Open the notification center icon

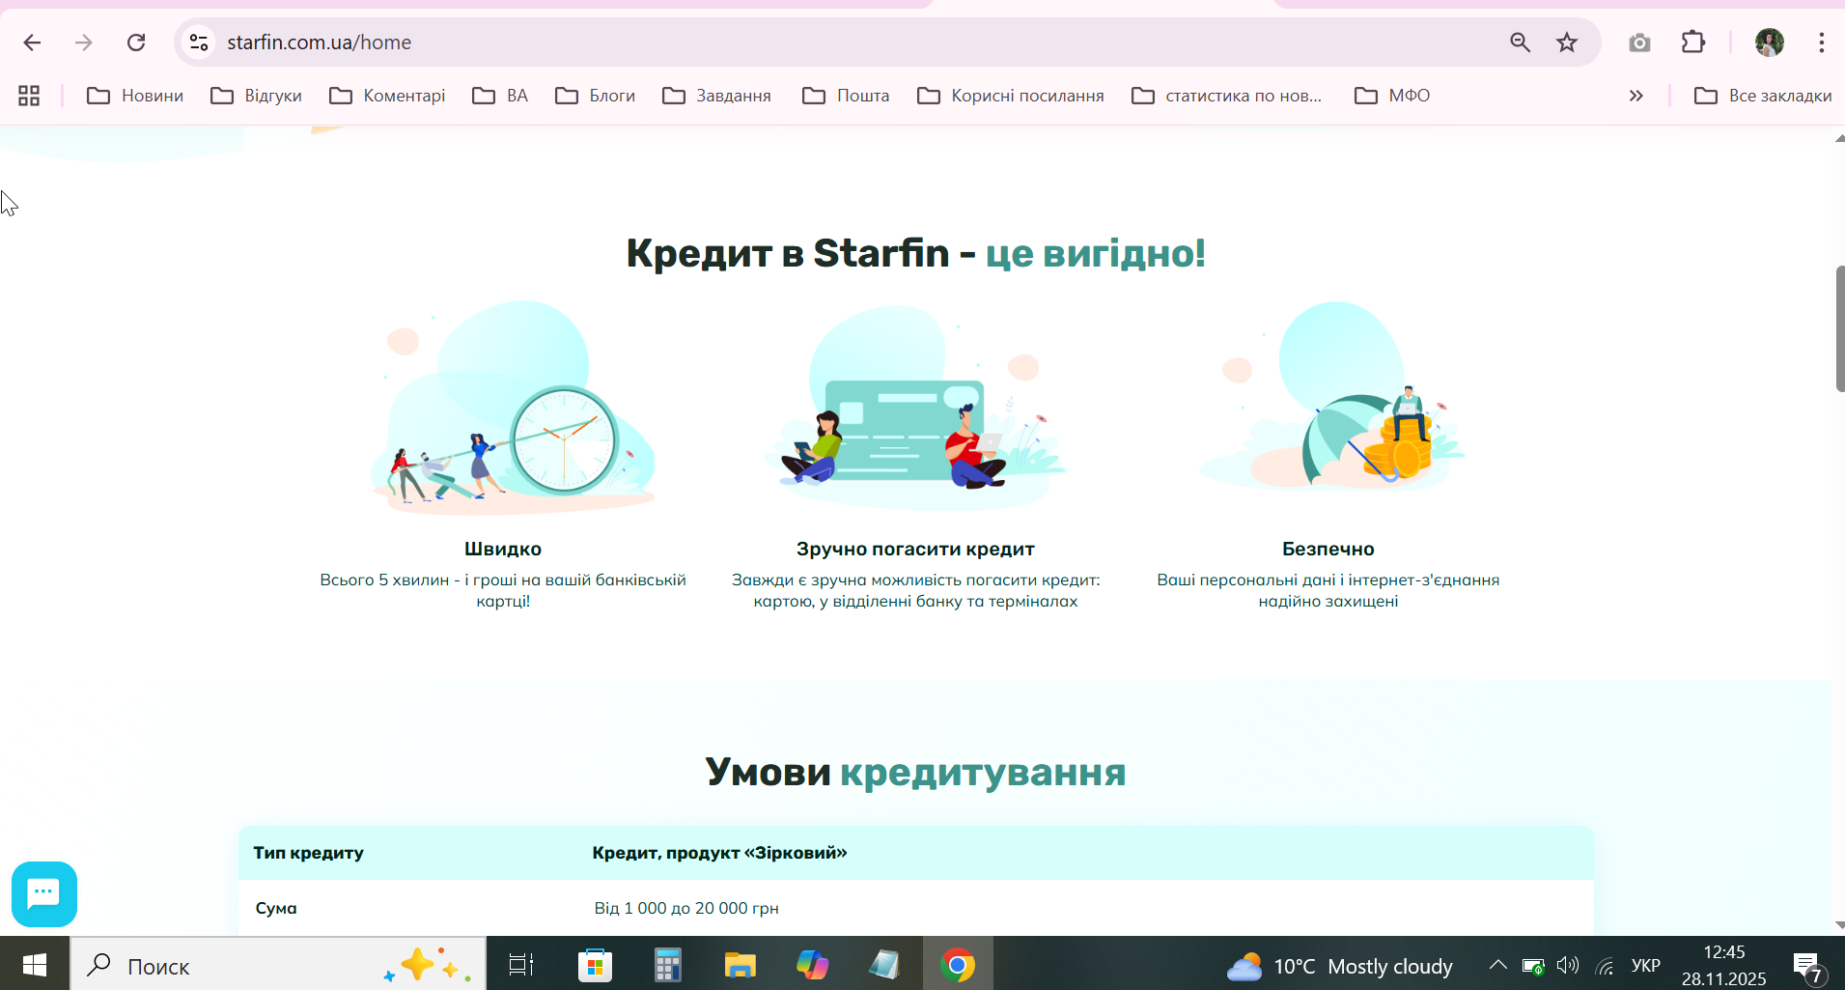coord(1807,966)
